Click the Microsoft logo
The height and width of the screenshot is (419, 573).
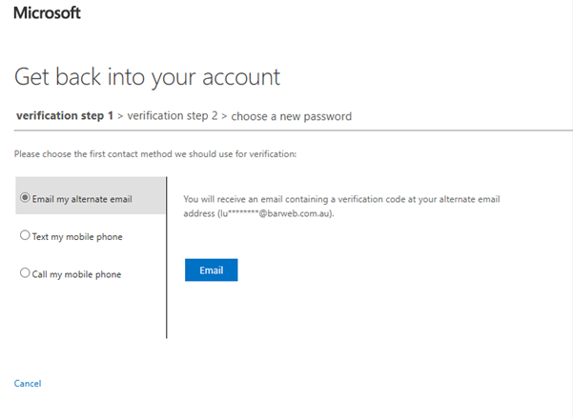coord(47,12)
